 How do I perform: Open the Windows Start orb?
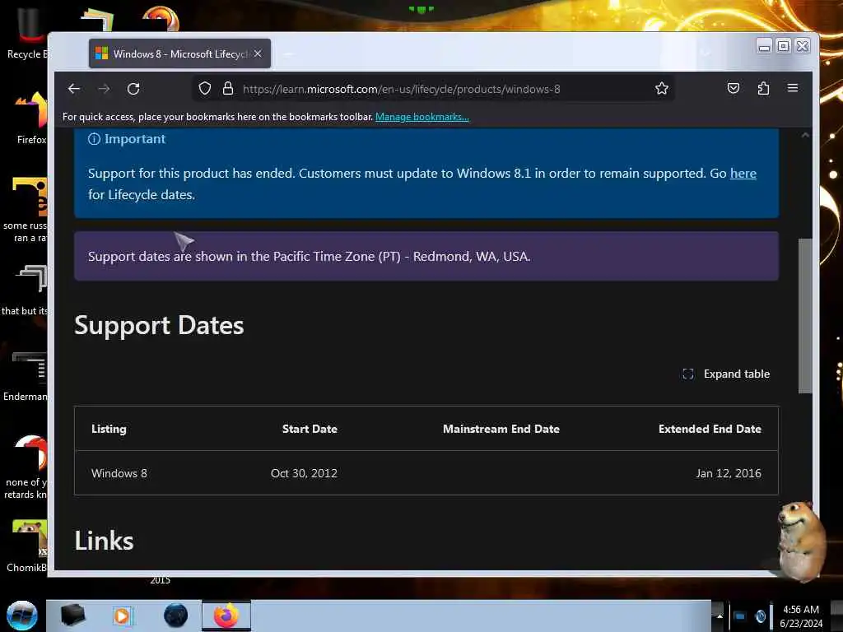click(21, 616)
